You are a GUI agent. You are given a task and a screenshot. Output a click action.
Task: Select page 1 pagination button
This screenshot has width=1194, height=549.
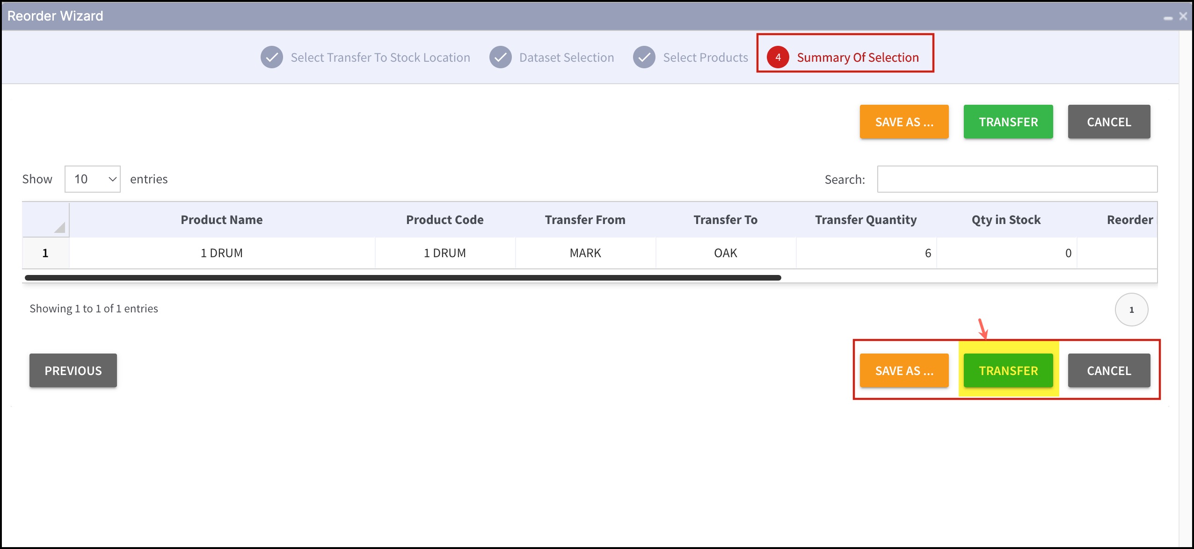click(1131, 310)
